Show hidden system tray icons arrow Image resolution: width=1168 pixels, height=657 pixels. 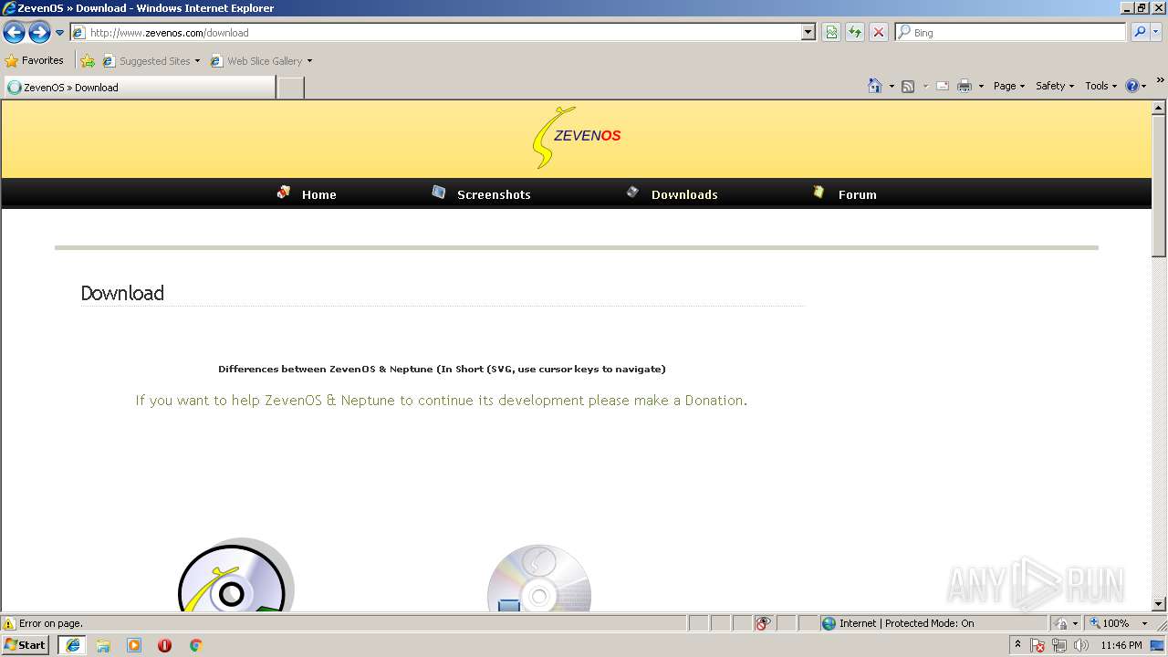point(1018,645)
